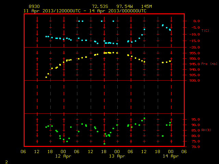Click the 13 Apr date label
The image size is (219, 164).
(117, 156)
